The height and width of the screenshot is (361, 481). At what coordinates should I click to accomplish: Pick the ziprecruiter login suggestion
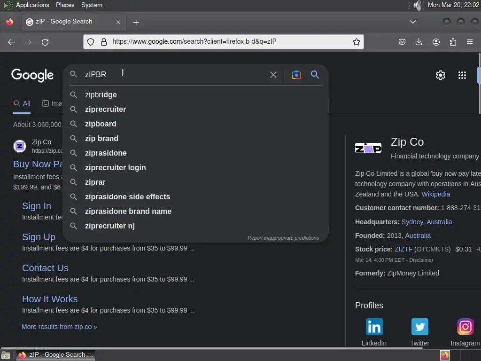pyautogui.click(x=195, y=168)
